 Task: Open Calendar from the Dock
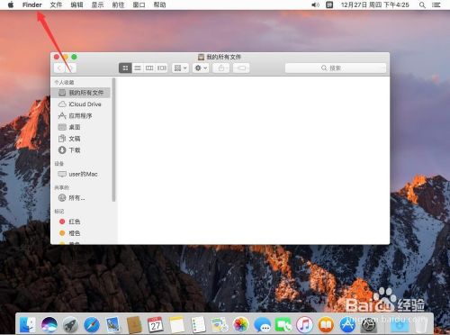click(x=156, y=325)
